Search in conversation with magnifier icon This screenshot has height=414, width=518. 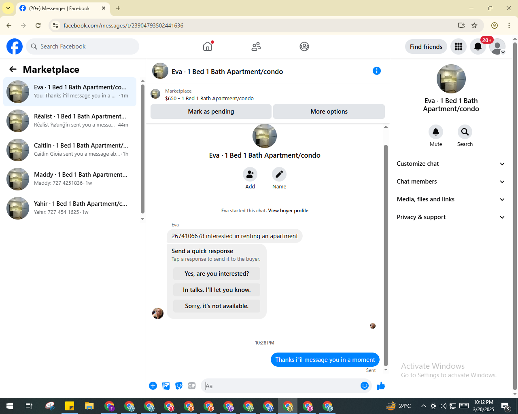pos(465,132)
